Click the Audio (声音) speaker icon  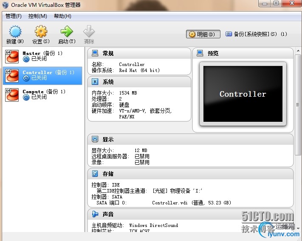coord(95,214)
